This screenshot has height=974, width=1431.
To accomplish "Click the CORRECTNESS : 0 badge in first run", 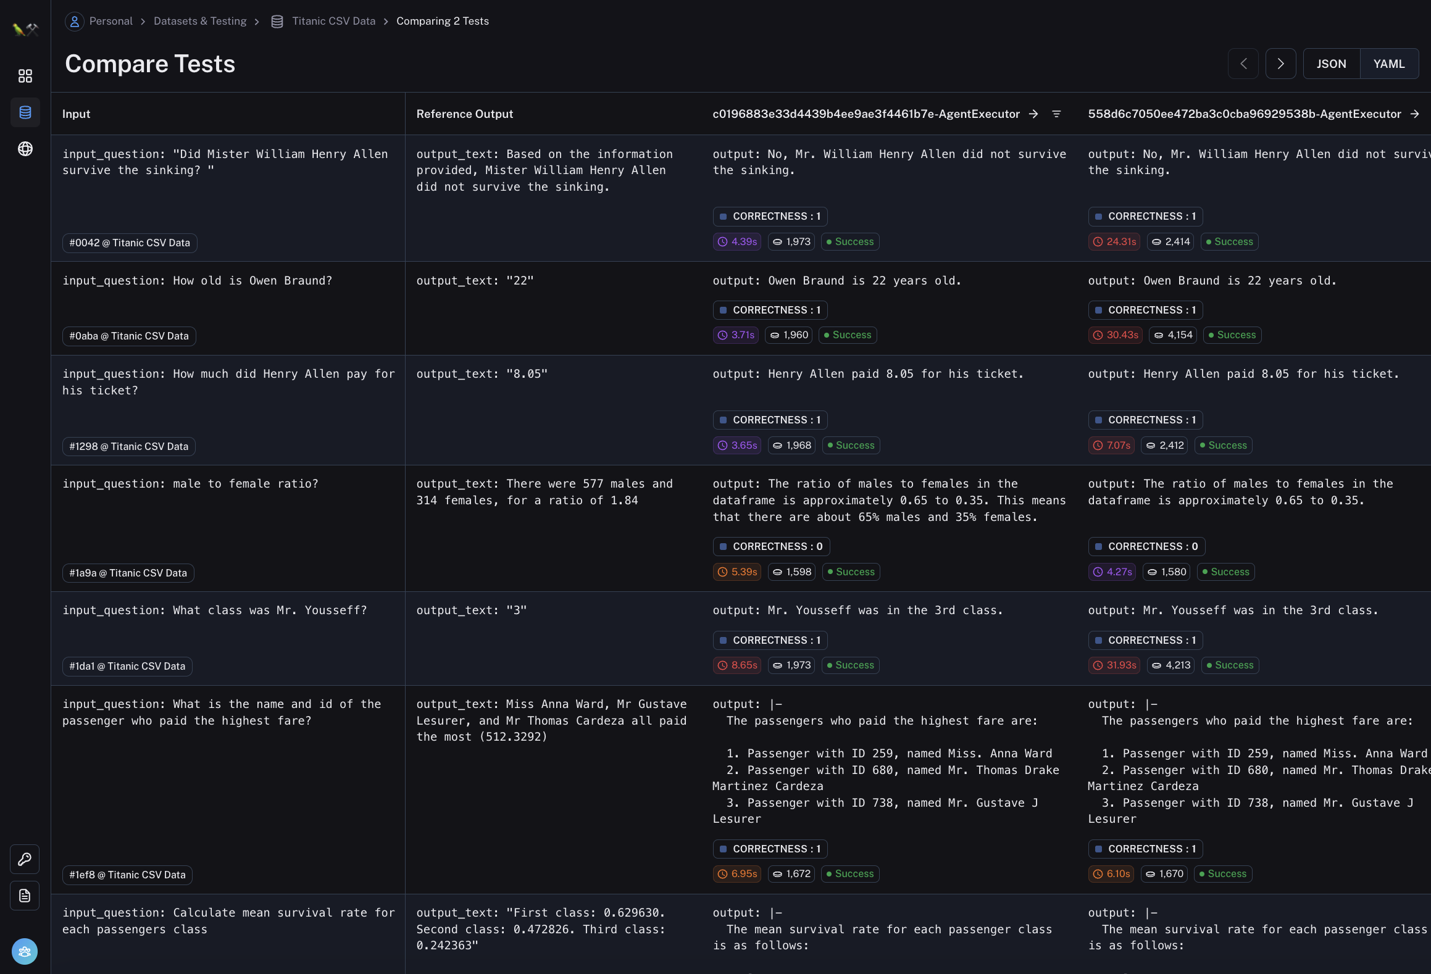I will point(771,547).
